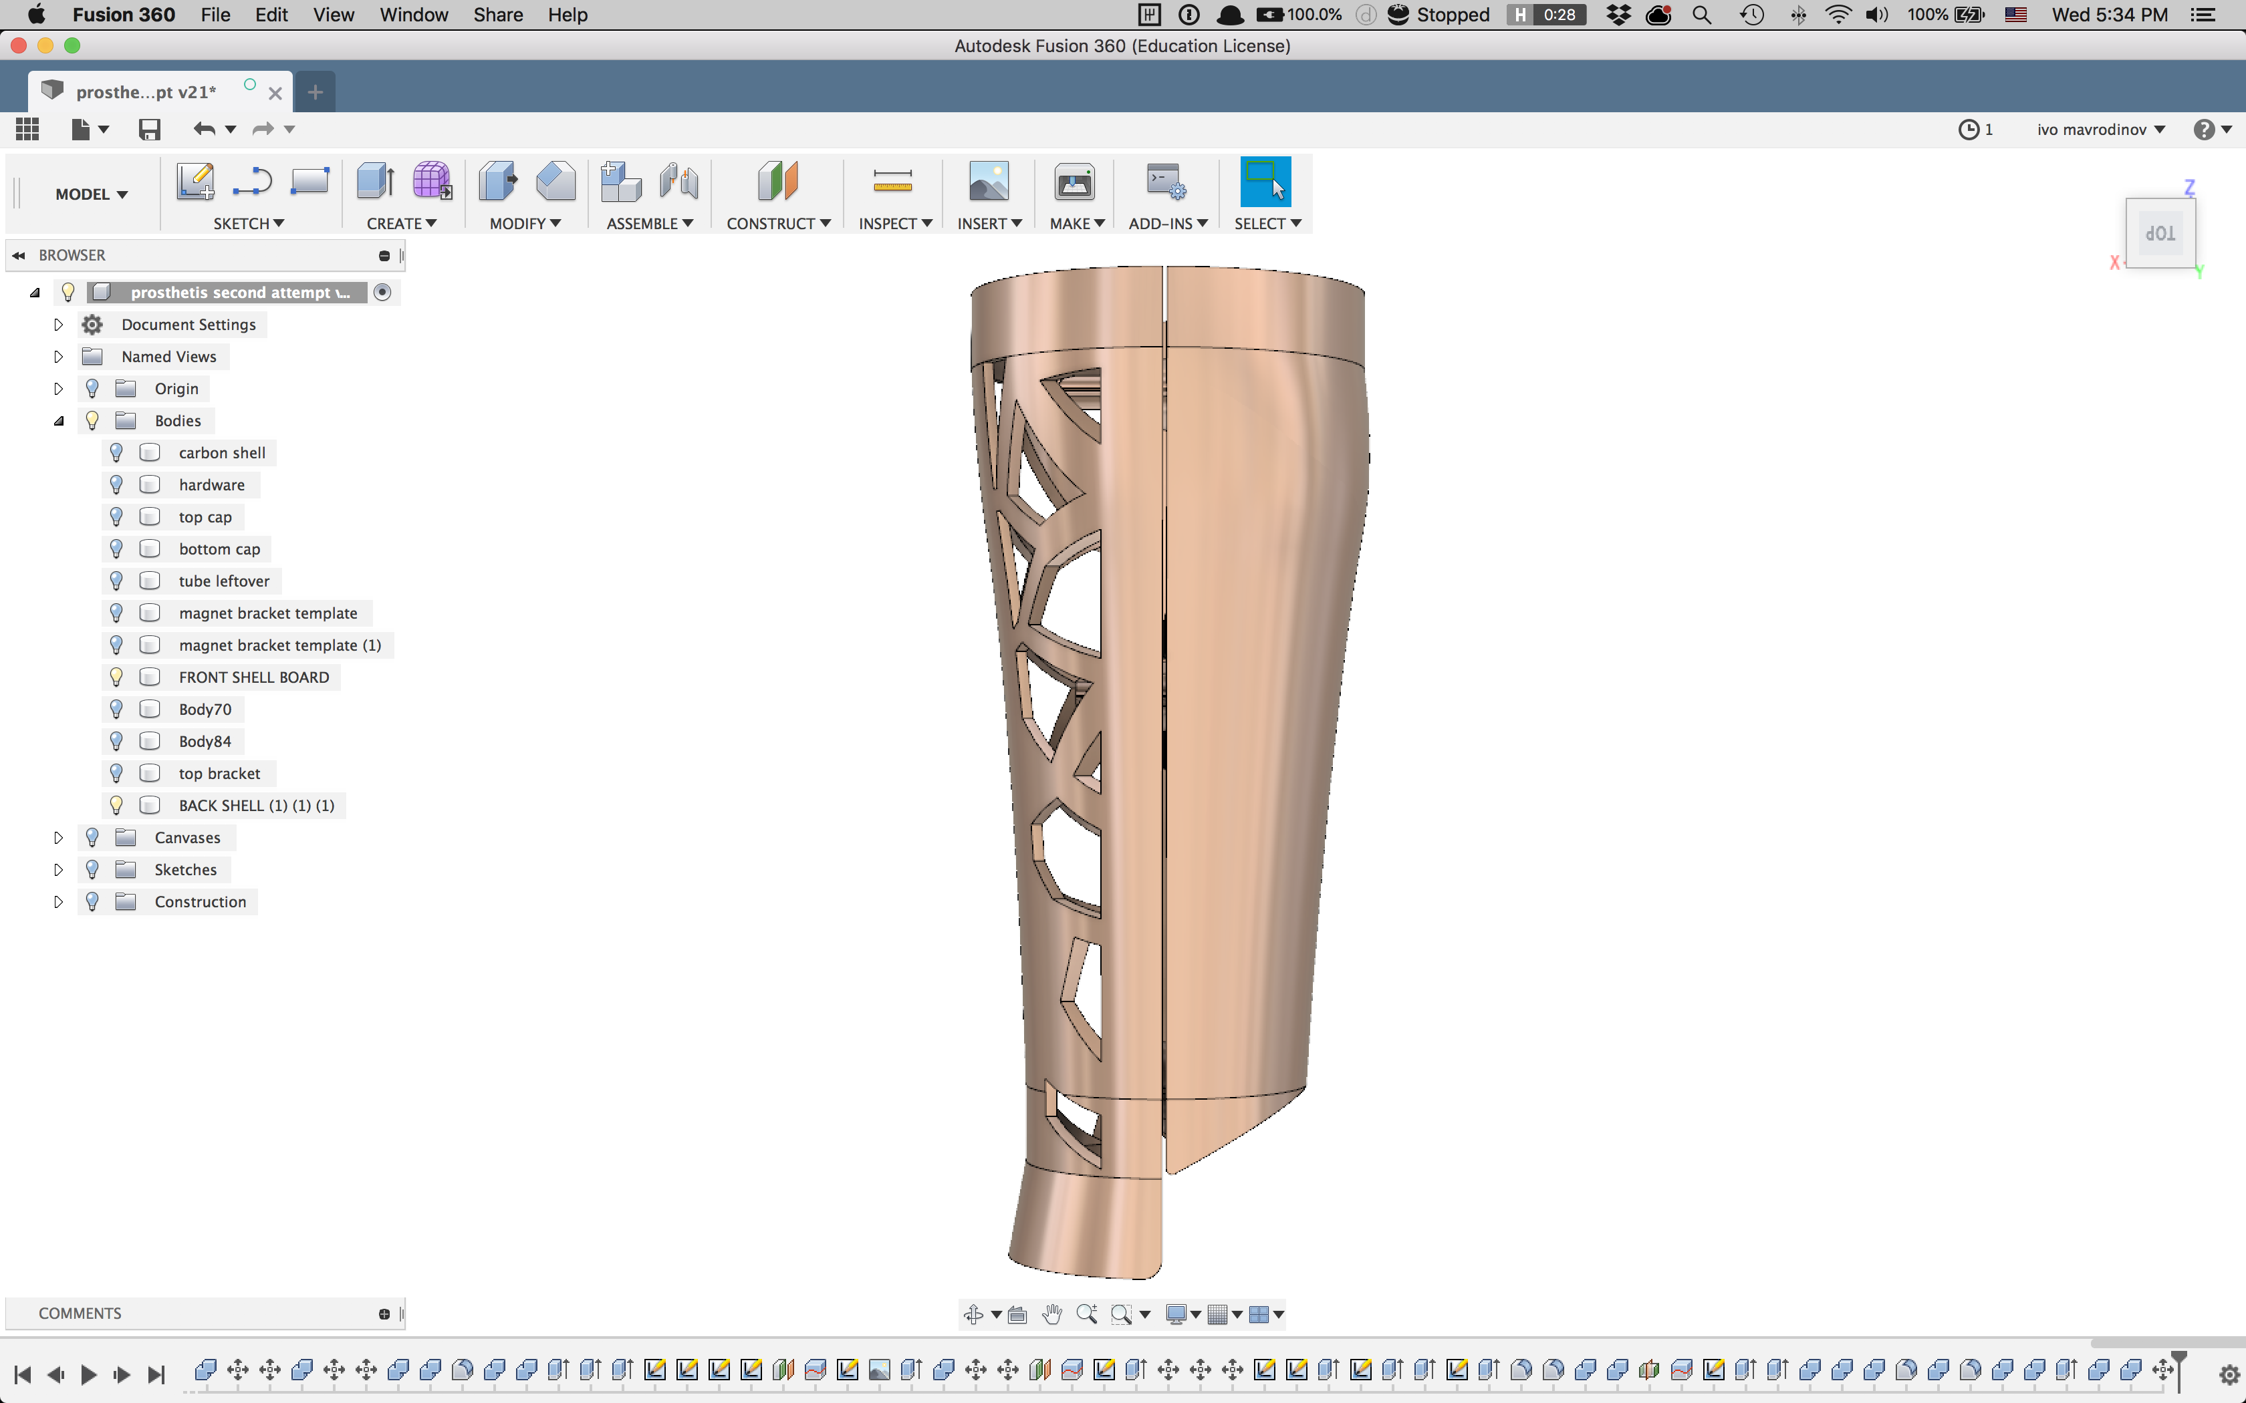The image size is (2246, 1403).
Task: Collapse the Bodies folder
Action: (x=58, y=420)
